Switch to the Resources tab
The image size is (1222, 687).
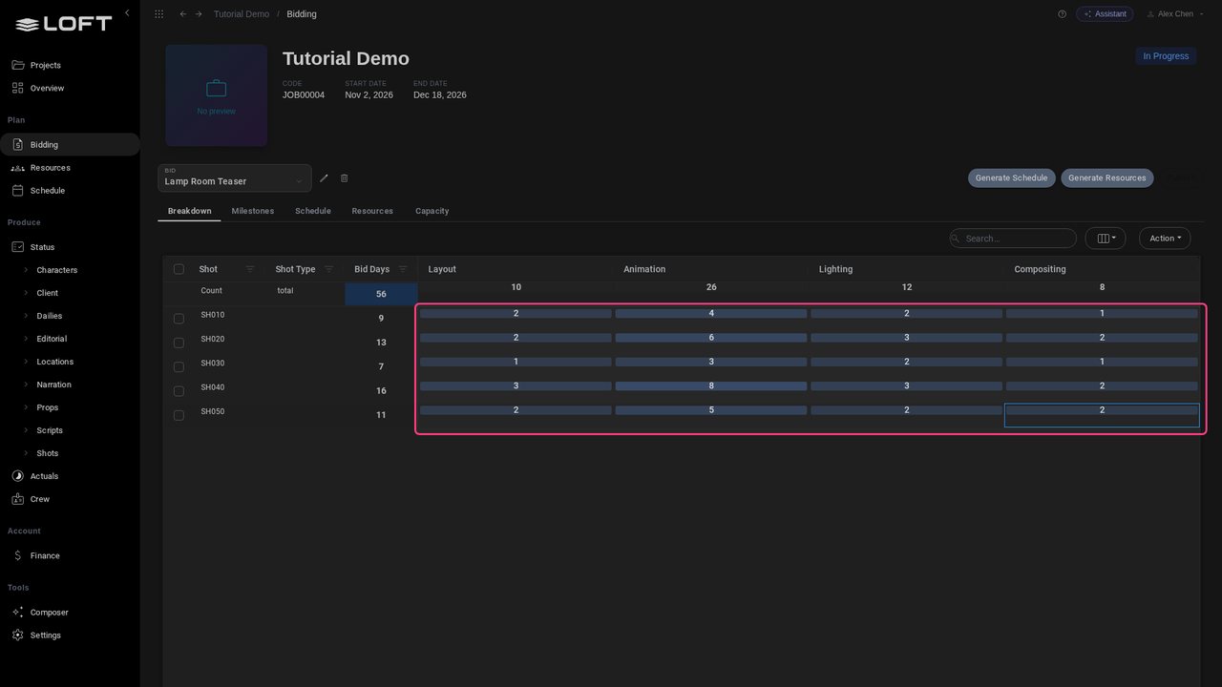coord(372,211)
